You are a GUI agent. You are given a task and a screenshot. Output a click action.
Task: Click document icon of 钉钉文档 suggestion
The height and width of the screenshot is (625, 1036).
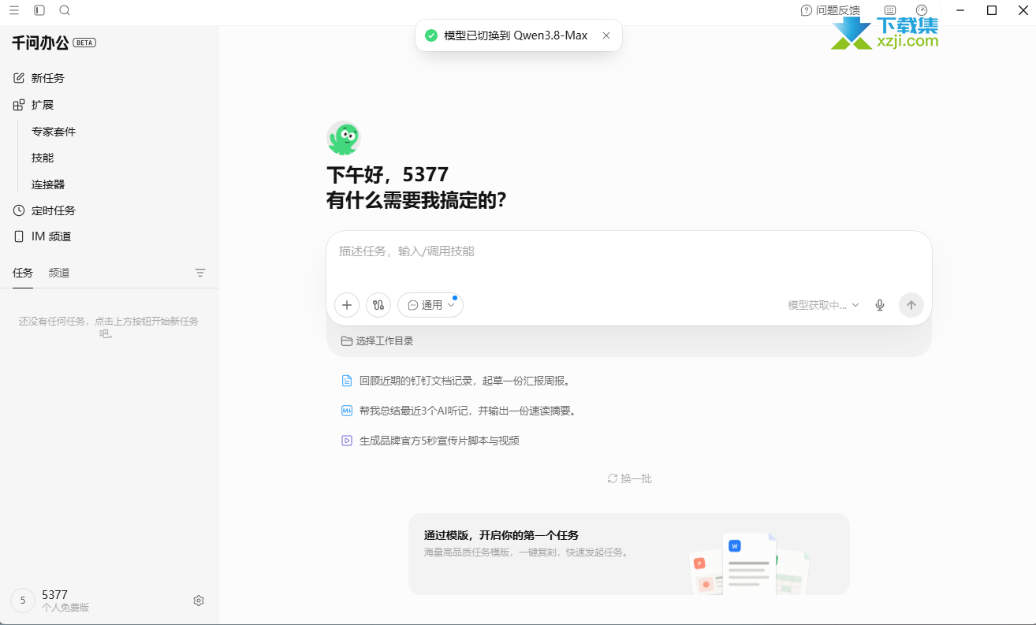346,381
